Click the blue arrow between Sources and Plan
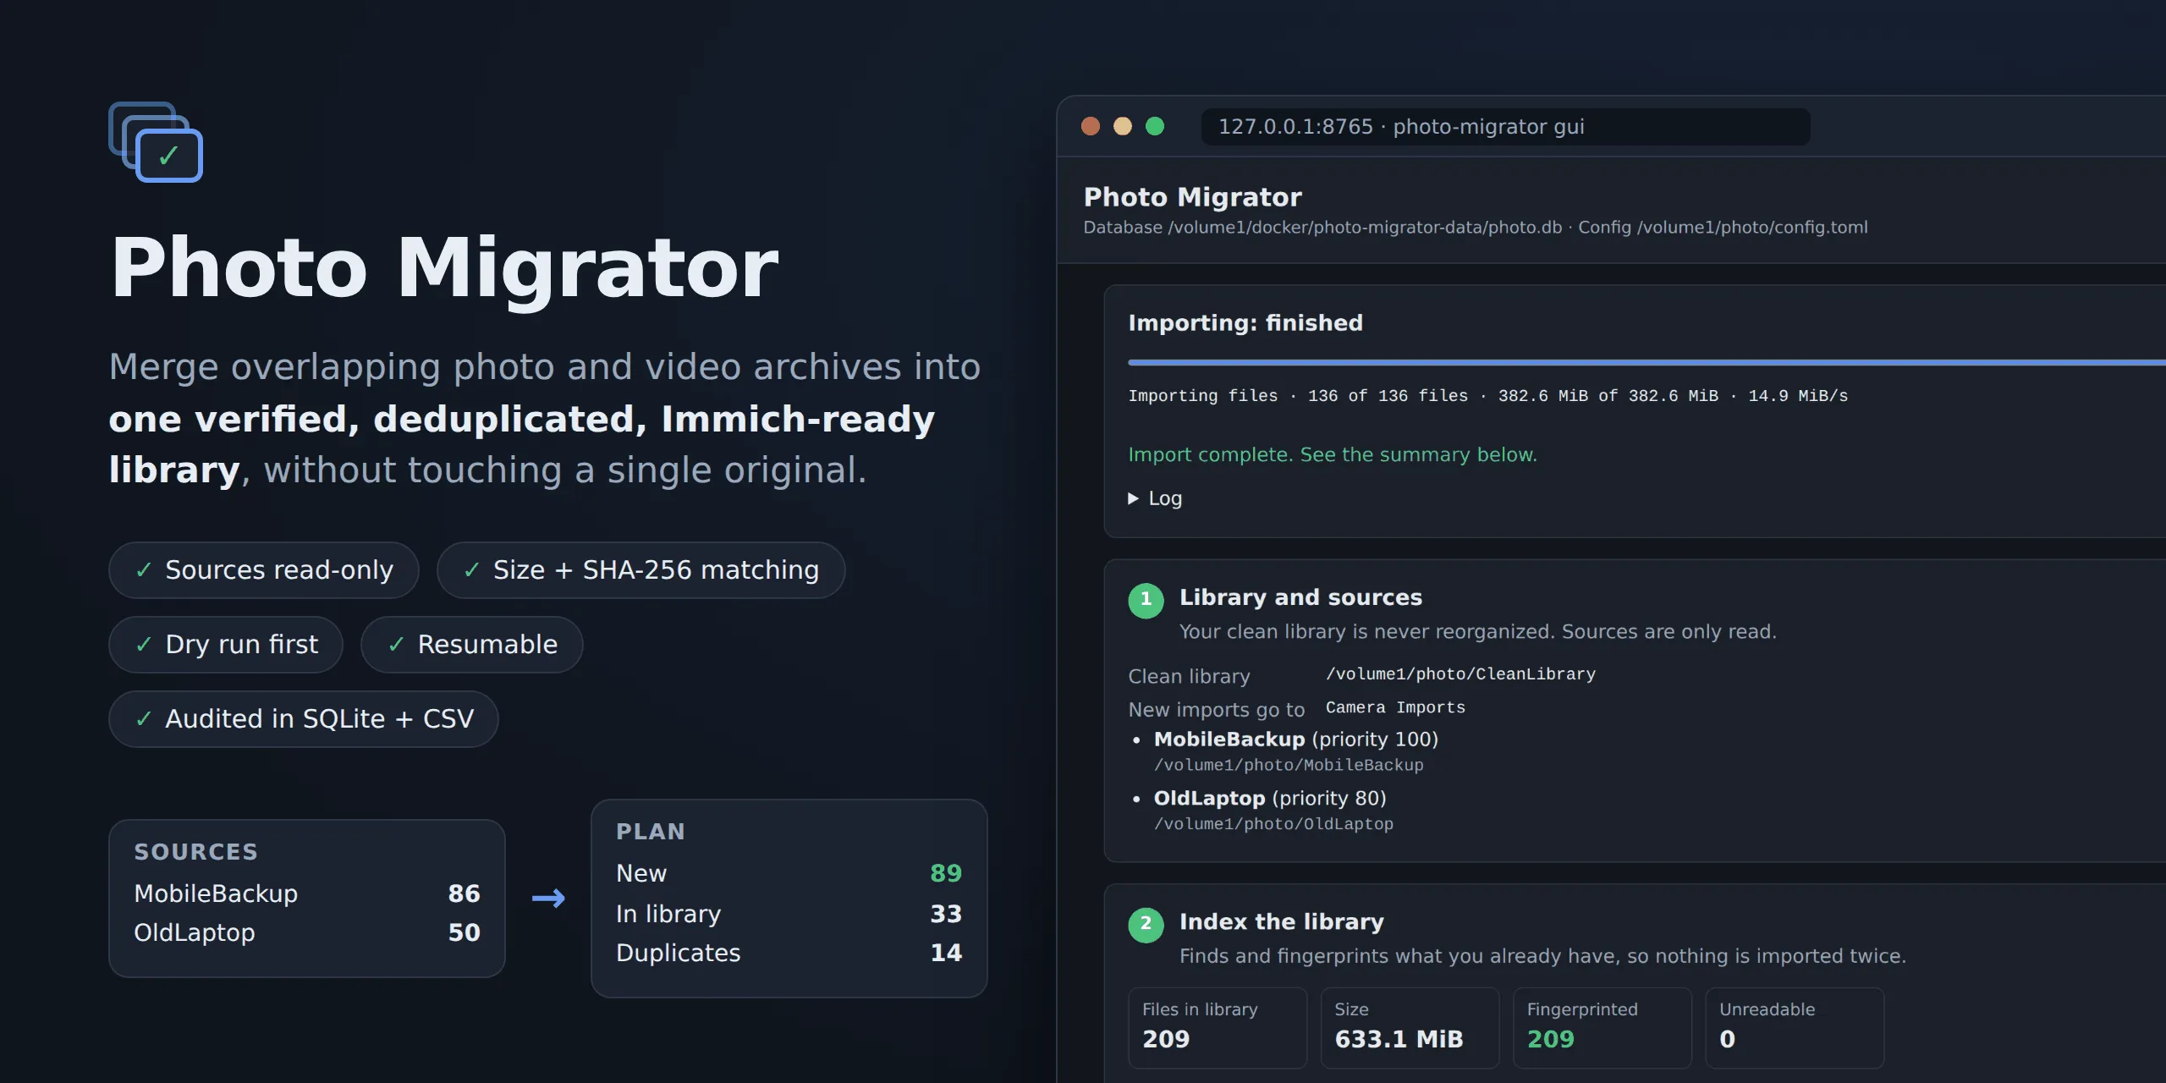Viewport: 2166px width, 1083px height. point(548,898)
